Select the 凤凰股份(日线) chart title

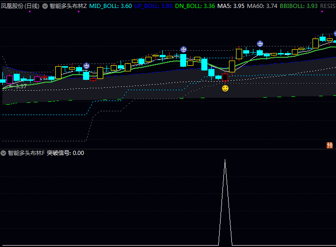[20, 6]
